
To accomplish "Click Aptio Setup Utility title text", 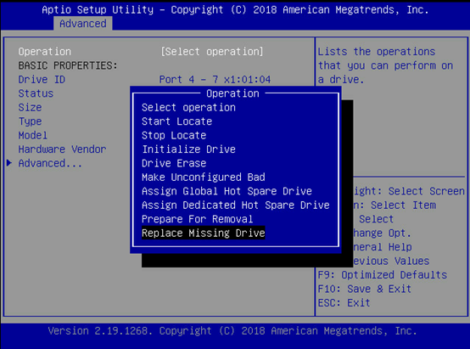I will 235,10.
